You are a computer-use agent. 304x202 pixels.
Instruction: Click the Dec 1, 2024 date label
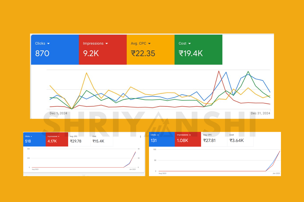59,113
